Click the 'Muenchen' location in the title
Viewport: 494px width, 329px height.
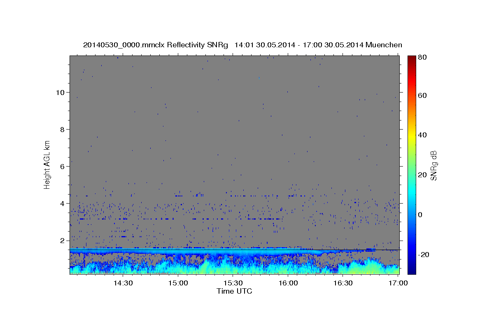(383, 45)
